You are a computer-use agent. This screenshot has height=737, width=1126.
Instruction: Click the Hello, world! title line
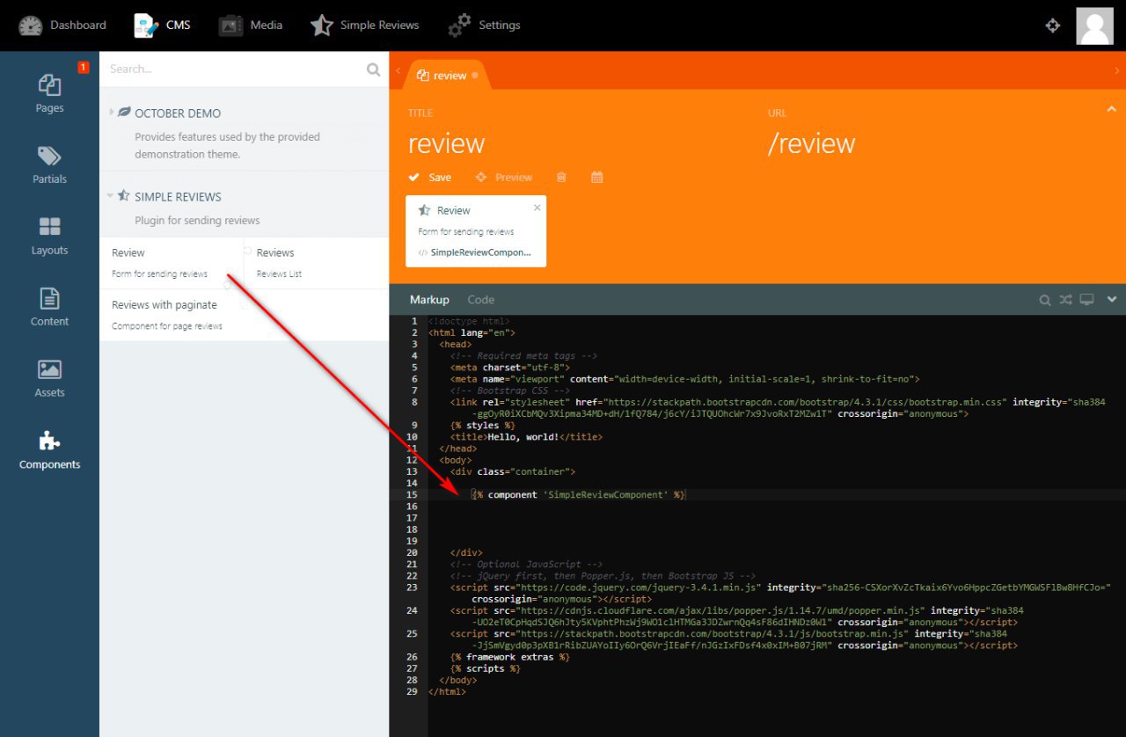(526, 436)
